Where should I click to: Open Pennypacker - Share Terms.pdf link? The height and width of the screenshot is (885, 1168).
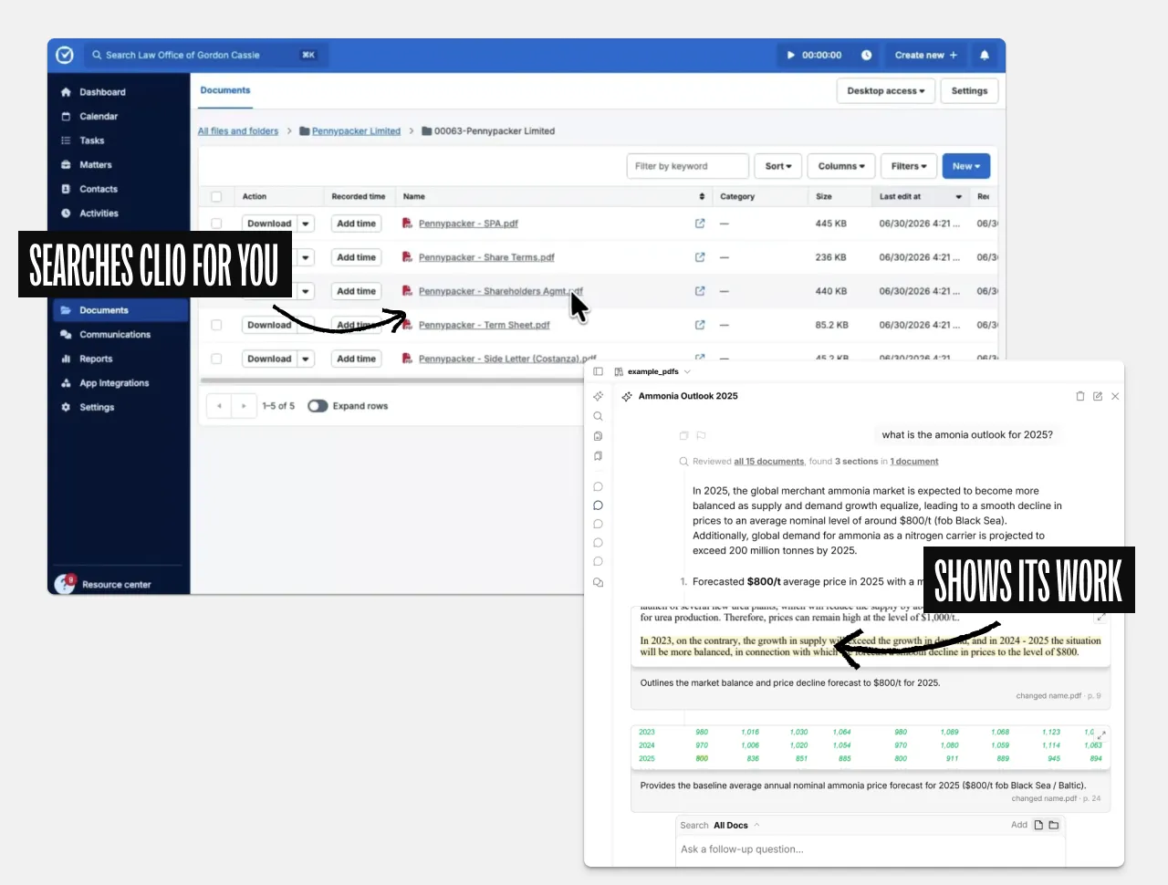(x=486, y=257)
